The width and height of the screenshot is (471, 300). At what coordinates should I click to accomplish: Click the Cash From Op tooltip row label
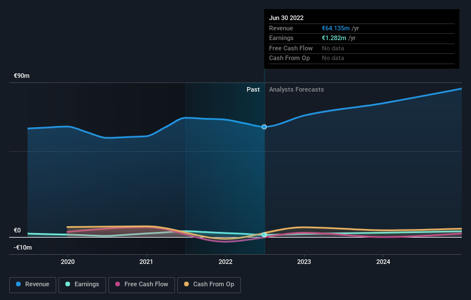289,58
